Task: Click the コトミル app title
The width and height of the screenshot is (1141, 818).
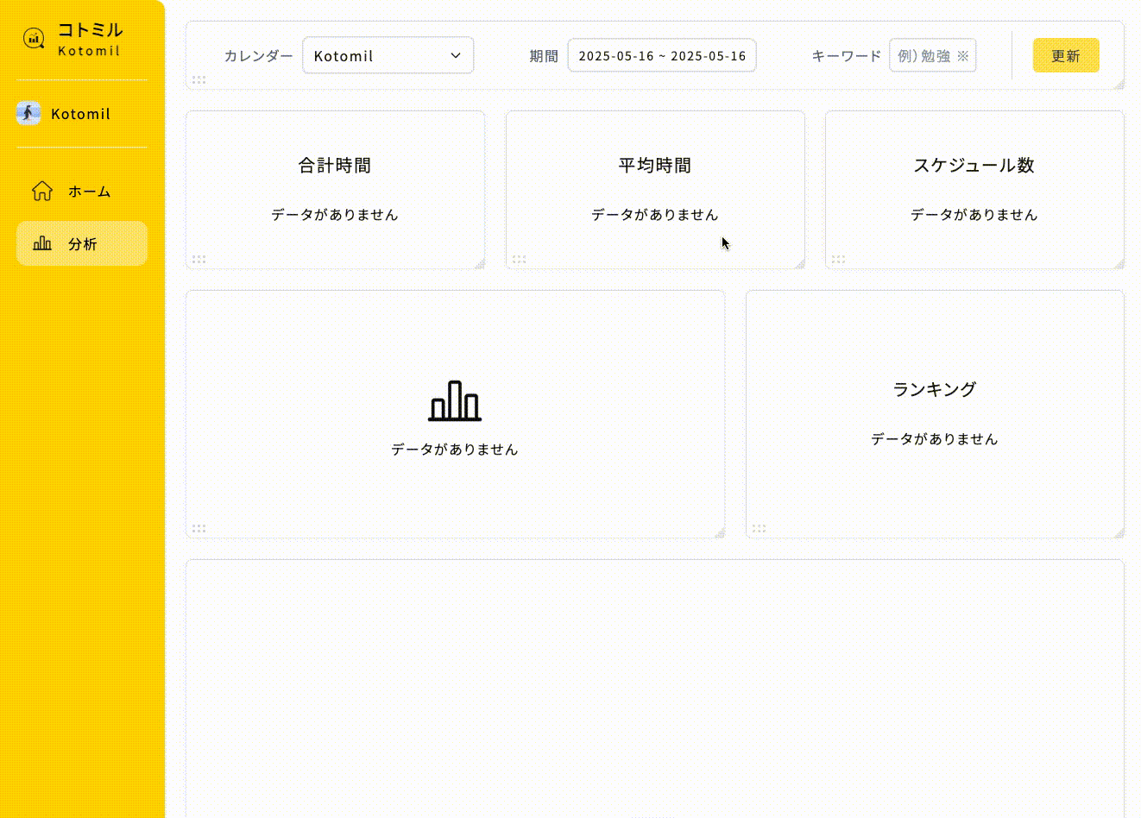Action: (x=90, y=30)
